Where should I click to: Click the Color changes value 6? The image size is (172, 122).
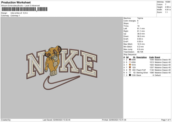pos(138,21)
